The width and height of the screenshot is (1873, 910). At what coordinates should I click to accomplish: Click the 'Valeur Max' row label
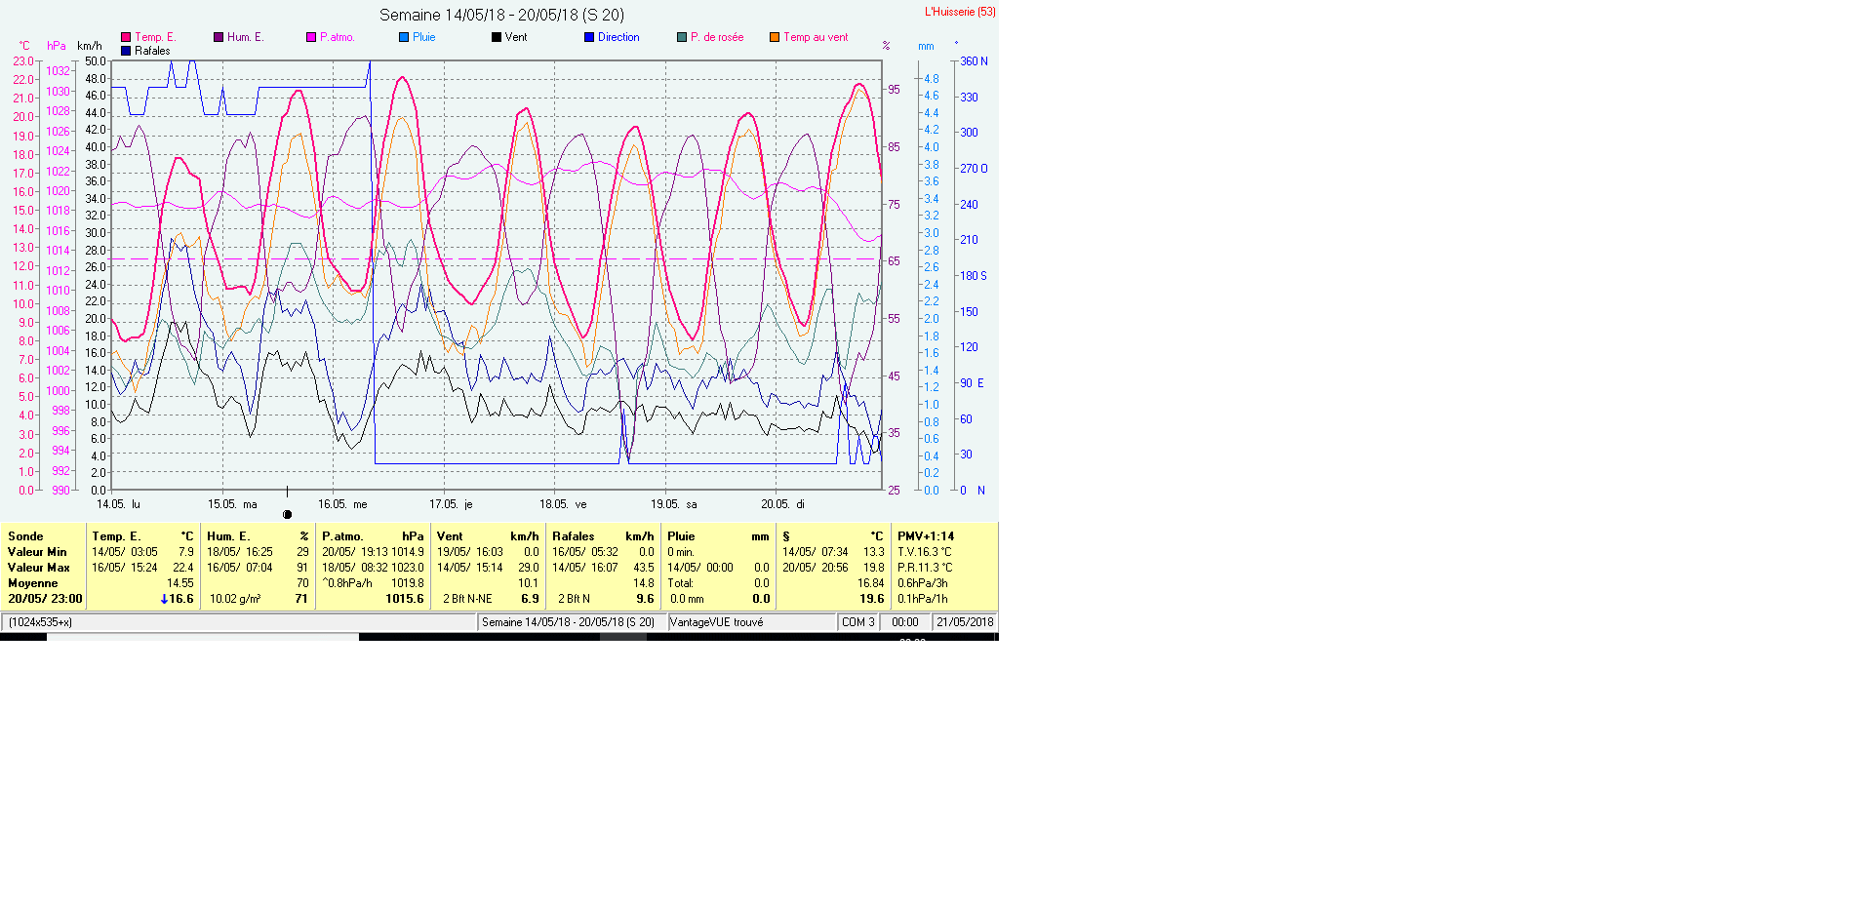tap(39, 568)
